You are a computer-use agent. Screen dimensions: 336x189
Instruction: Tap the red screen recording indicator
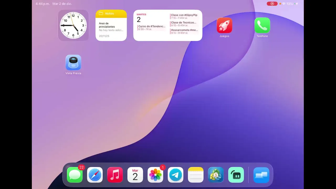pos(272,4)
